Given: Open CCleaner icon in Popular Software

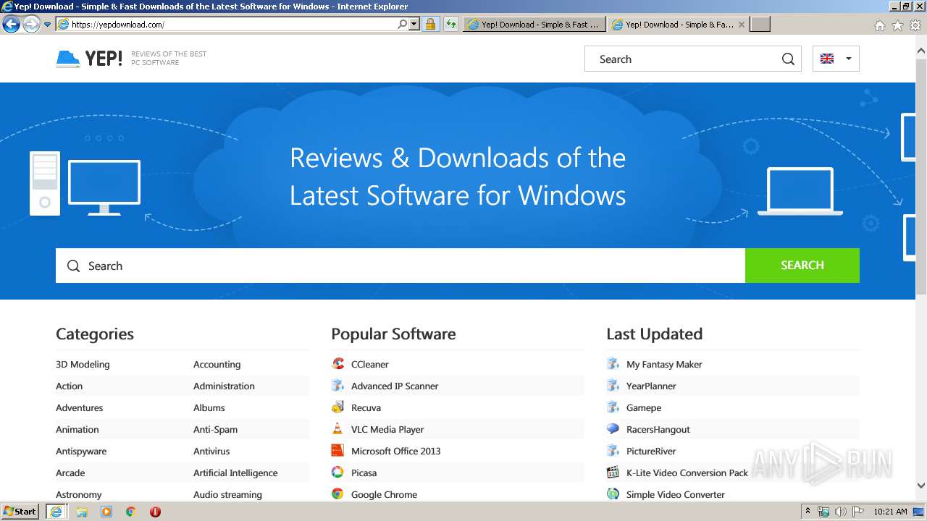Looking at the screenshot, I should coord(337,364).
